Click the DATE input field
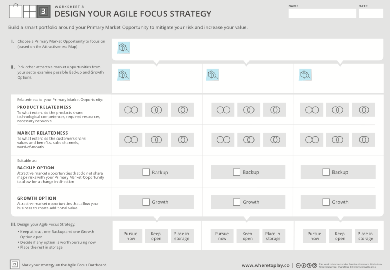Screen dimensions: 390x270 click(x=371, y=13)
